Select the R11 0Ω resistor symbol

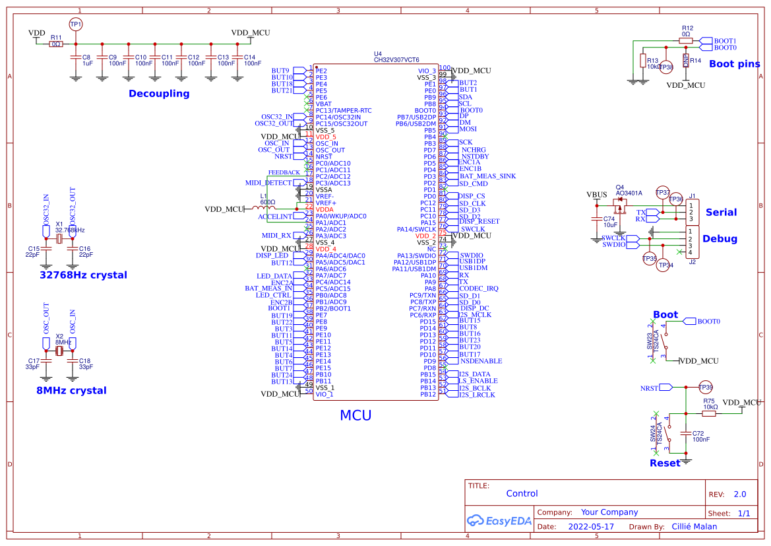pos(56,44)
